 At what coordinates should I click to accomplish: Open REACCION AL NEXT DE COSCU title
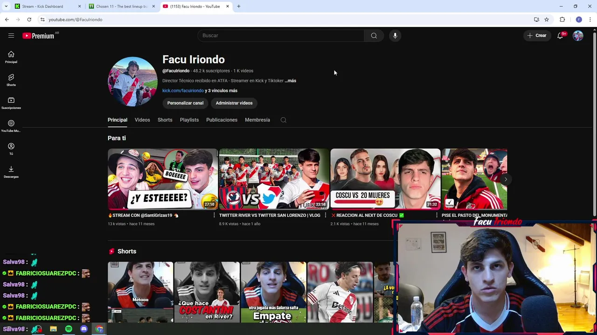[x=368, y=215]
